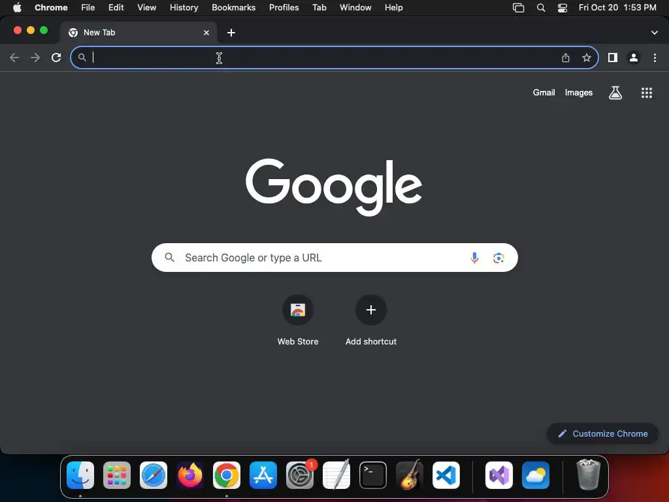Viewport: 669px width, 502px height.
Task: Open System Settings from the dock
Action: click(x=300, y=475)
